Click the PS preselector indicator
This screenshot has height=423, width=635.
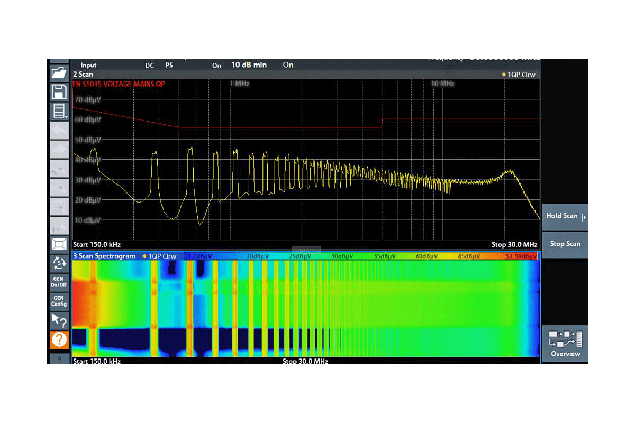click(169, 66)
